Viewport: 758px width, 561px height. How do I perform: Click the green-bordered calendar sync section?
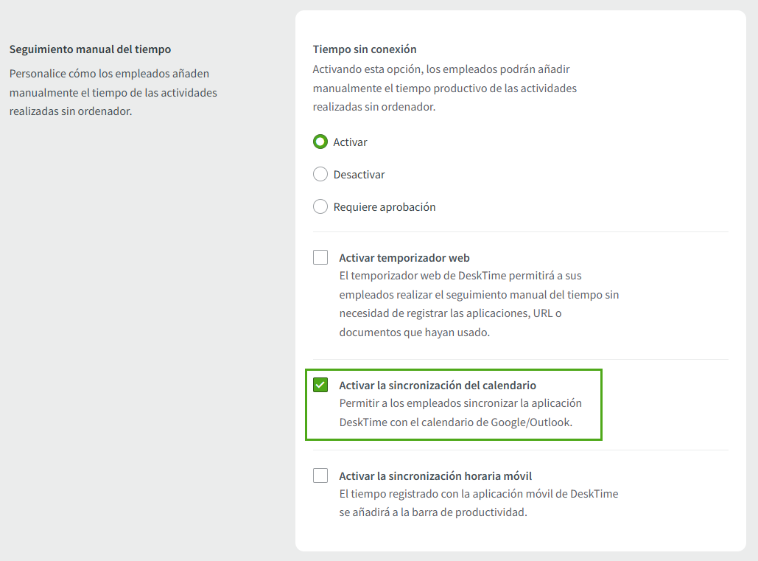(453, 404)
